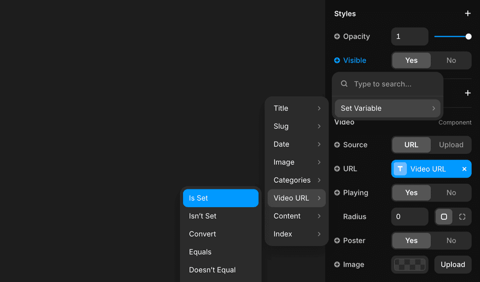Remove the Video URL variable via its X icon
The height and width of the screenshot is (282, 480).
(x=464, y=169)
